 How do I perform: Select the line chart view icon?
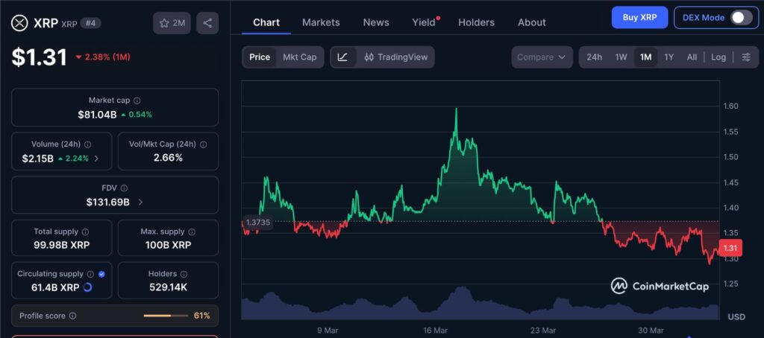342,57
